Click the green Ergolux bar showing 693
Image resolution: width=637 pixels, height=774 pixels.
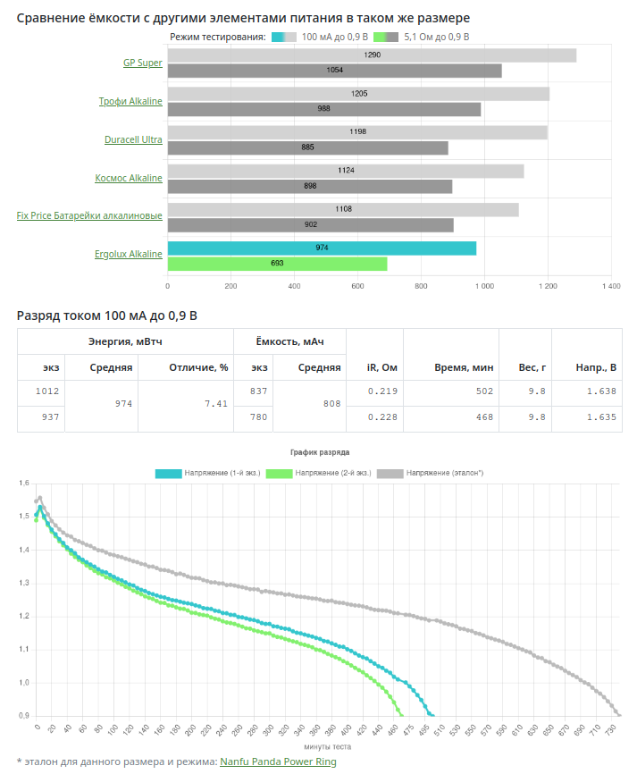277,264
